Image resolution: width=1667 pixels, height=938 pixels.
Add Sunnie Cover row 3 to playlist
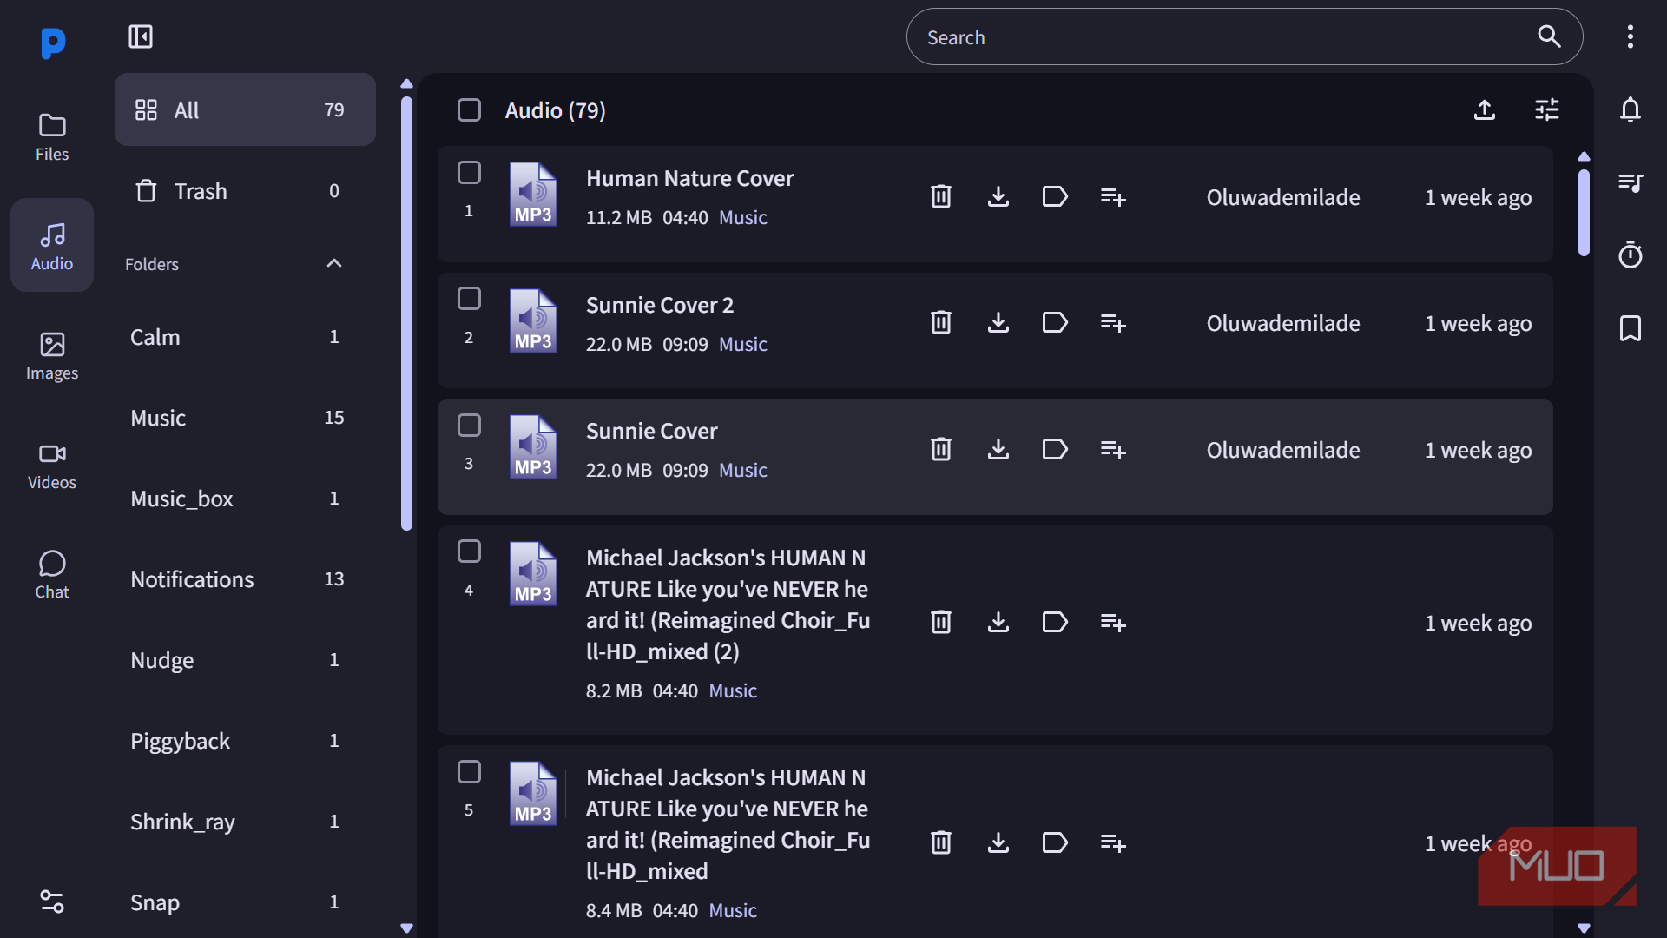1113,449
